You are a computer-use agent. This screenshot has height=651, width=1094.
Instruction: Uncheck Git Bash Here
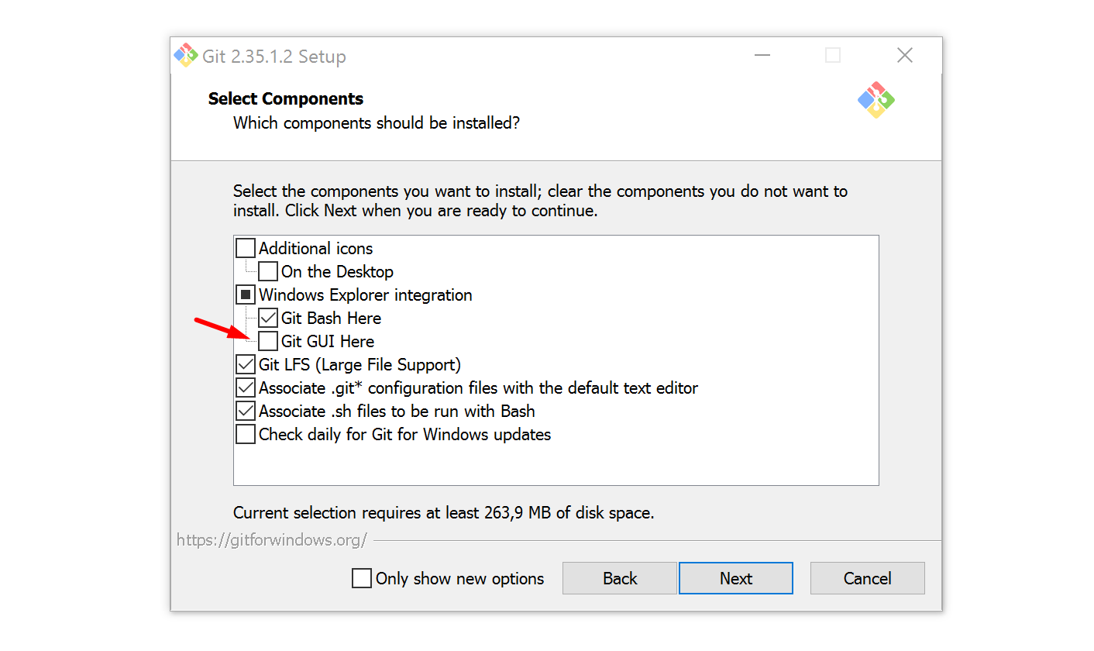point(268,319)
